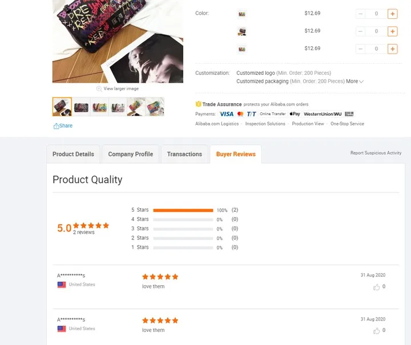
Task: Increase quantity for the first color option
Action: pyautogui.click(x=392, y=14)
